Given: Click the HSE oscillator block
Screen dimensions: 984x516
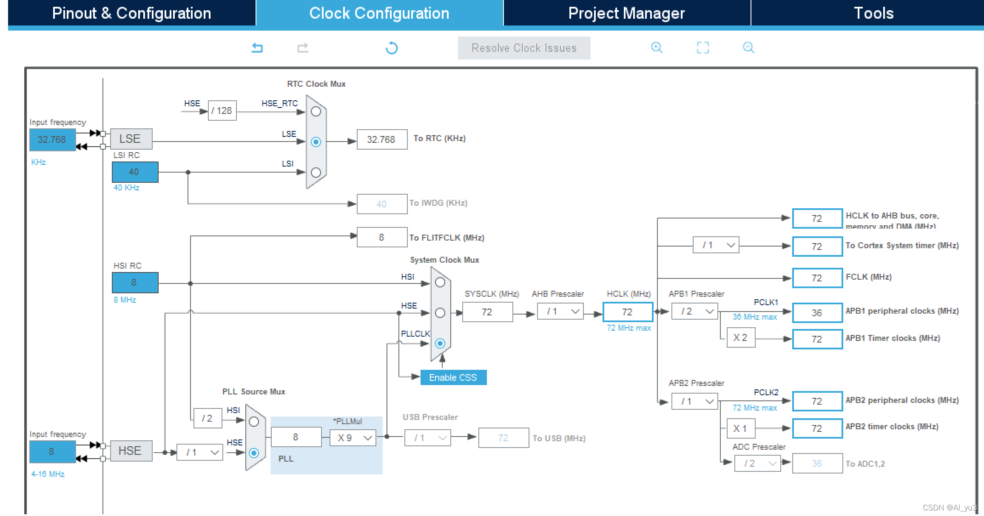Looking at the screenshot, I should (131, 451).
